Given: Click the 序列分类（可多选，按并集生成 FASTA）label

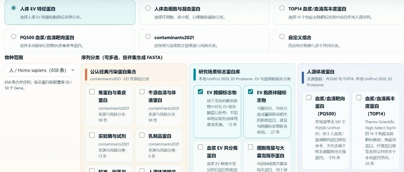Looking at the screenshot, I should pyautogui.click(x=122, y=57).
